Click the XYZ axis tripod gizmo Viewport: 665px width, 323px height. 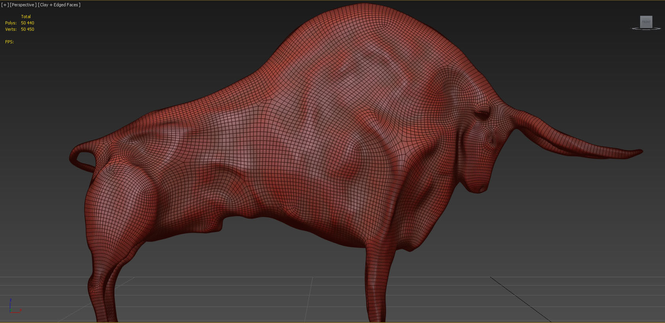pyautogui.click(x=15, y=307)
